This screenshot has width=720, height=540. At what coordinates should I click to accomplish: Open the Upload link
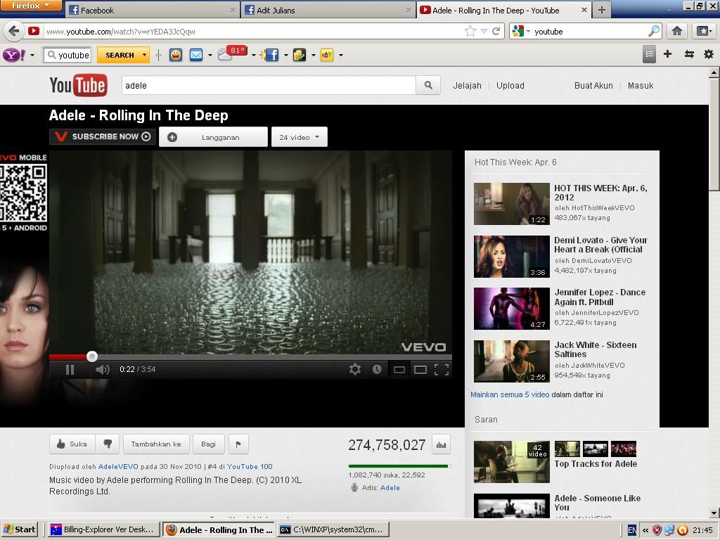(510, 85)
